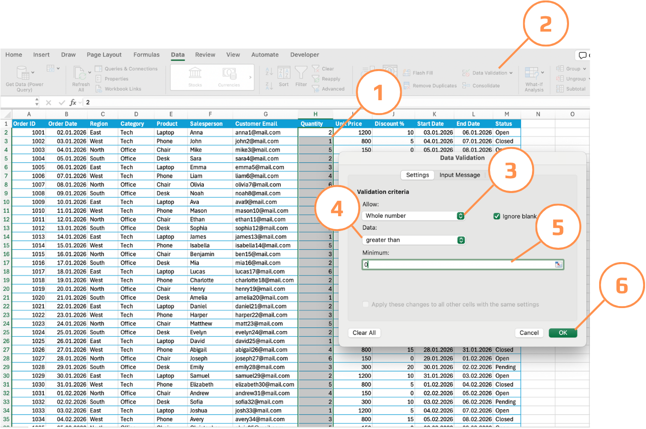Click the fx insert function icon
This screenshot has width=646, height=429.
point(73,103)
